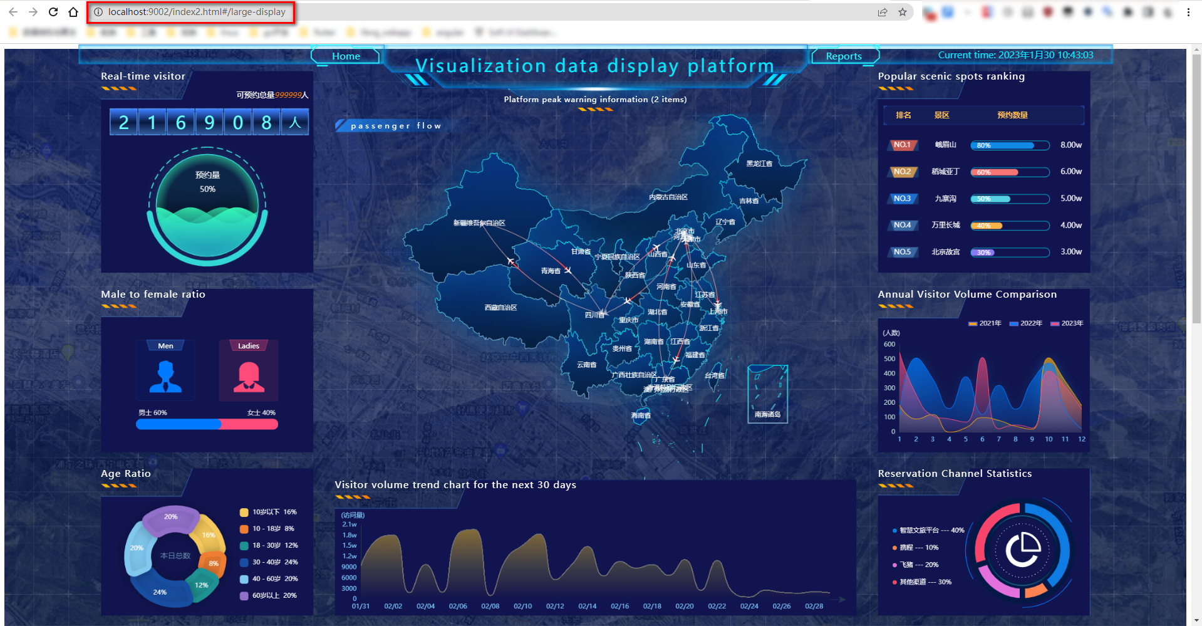
Task: Click the male to female ratio bar
Action: point(207,424)
